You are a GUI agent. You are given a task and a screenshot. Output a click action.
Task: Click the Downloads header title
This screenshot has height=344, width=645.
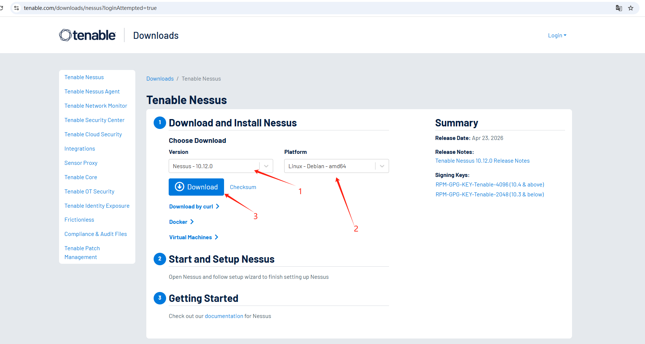pyautogui.click(x=156, y=36)
